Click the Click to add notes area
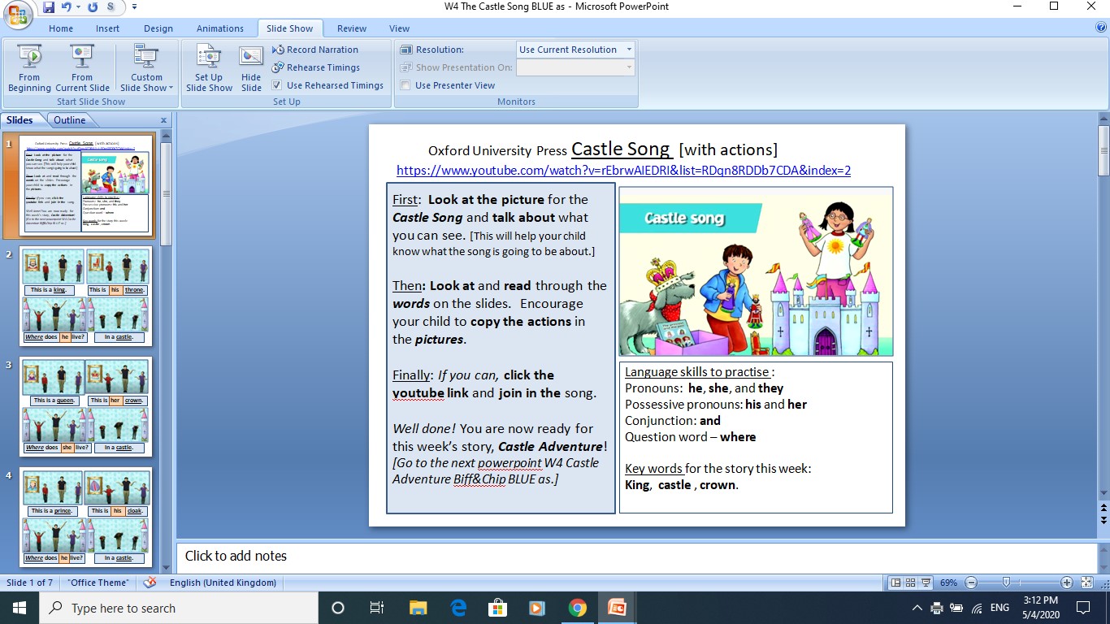This screenshot has height=624, width=1110. click(x=637, y=557)
